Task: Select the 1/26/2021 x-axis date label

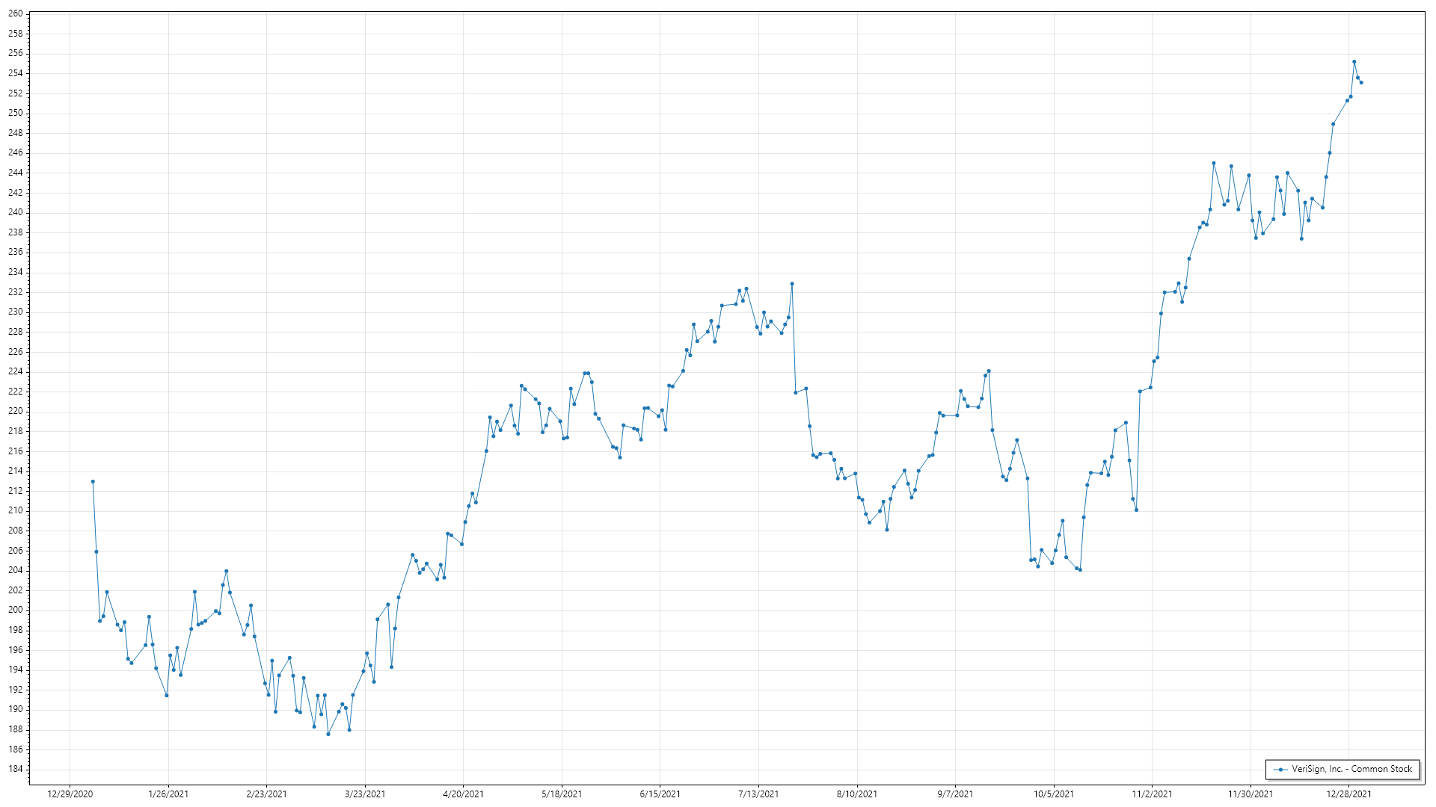Action: [168, 794]
